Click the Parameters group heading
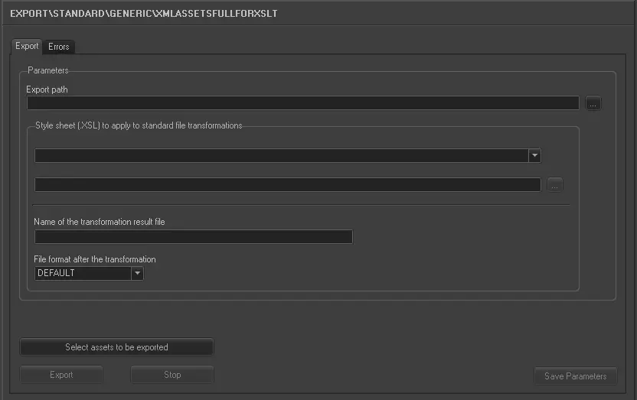The width and height of the screenshot is (637, 400). pyautogui.click(x=47, y=70)
